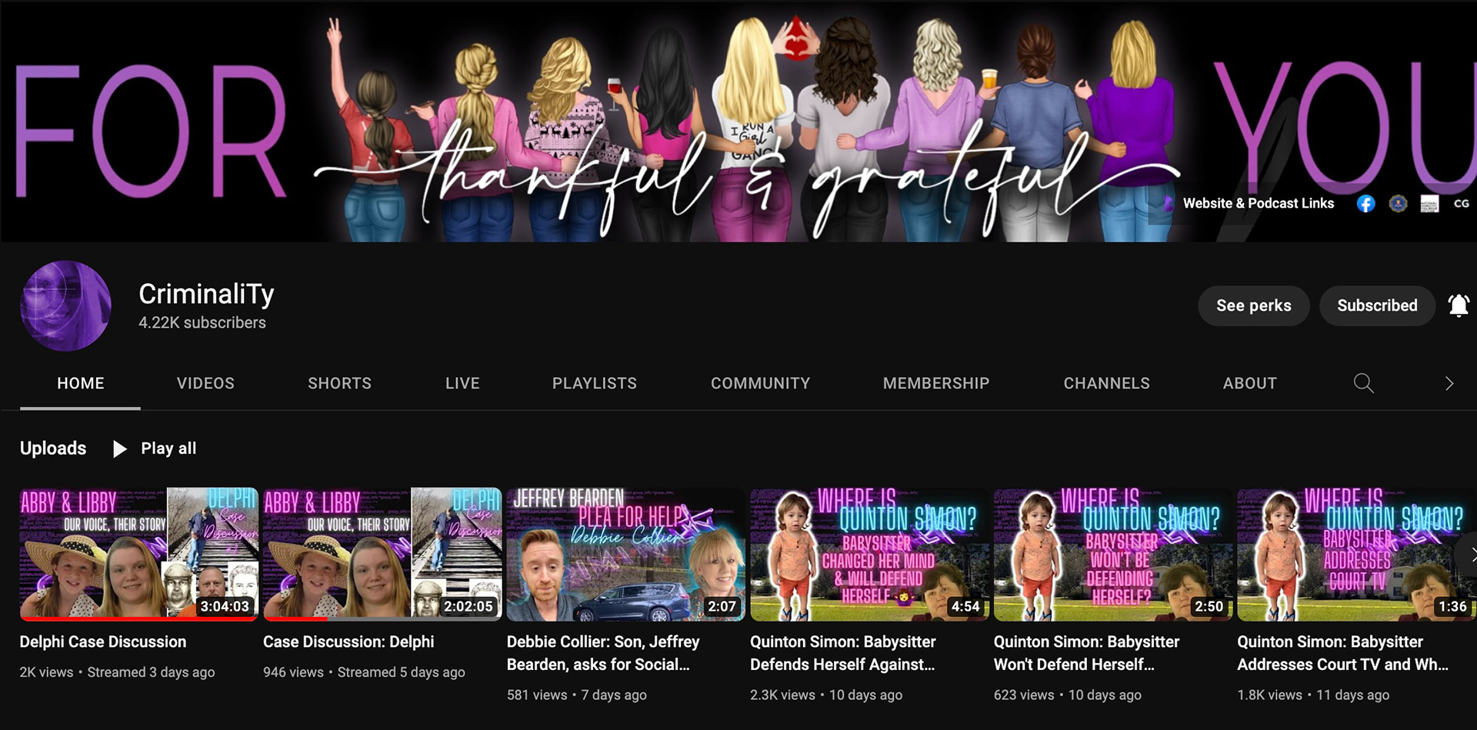
Task: Open the round seal icon link in banner
Action: pos(1398,204)
